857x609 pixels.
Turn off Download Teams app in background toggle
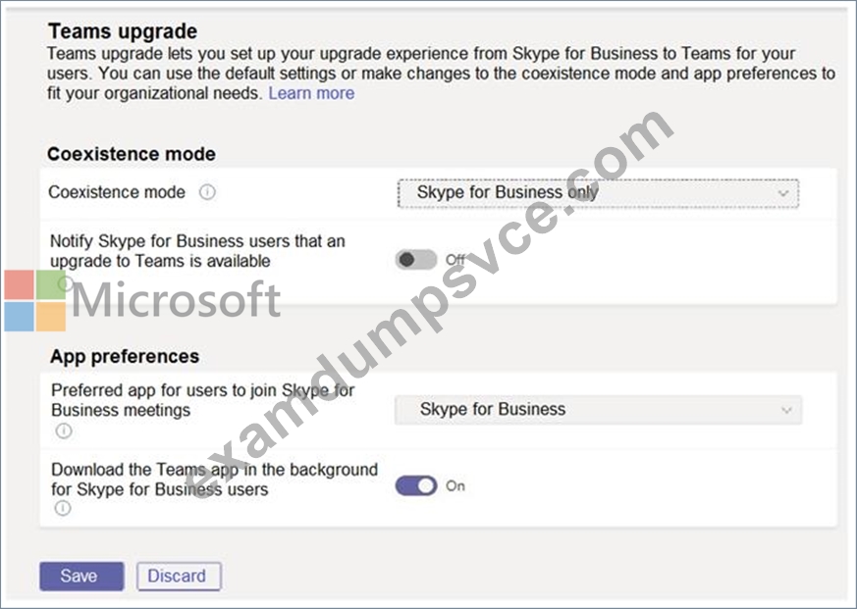point(416,485)
